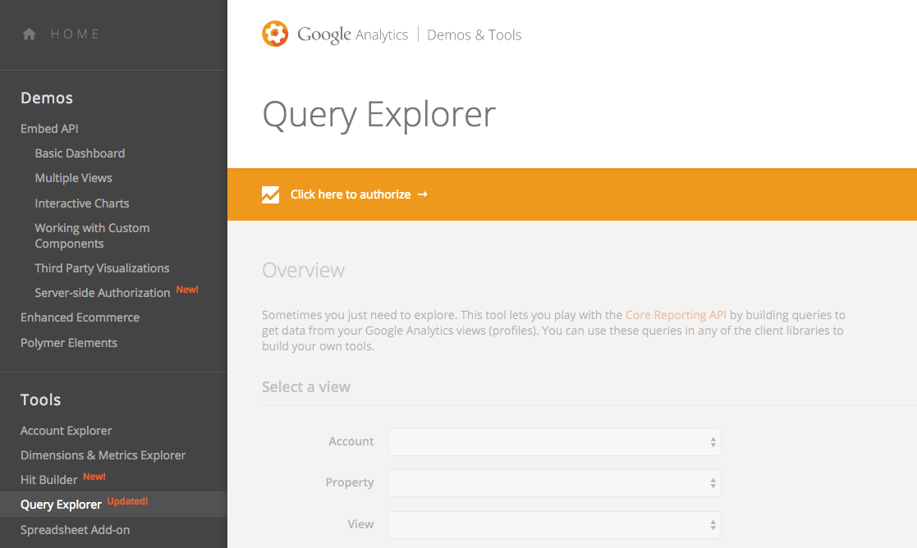Image resolution: width=917 pixels, height=548 pixels.
Task: Open Working with Custom Components
Action: point(93,235)
